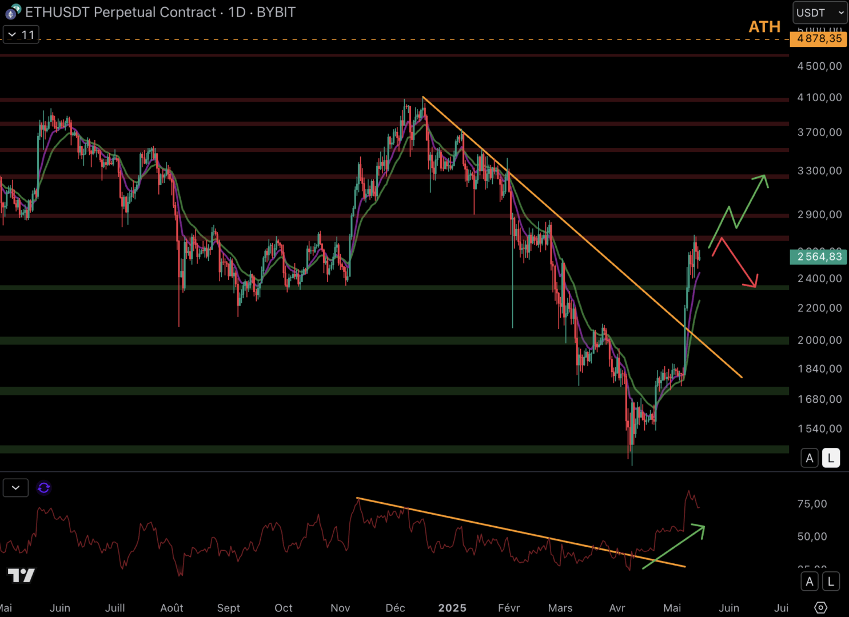
Task: Toggle auto scale (A) on the price pane
Action: (x=810, y=458)
